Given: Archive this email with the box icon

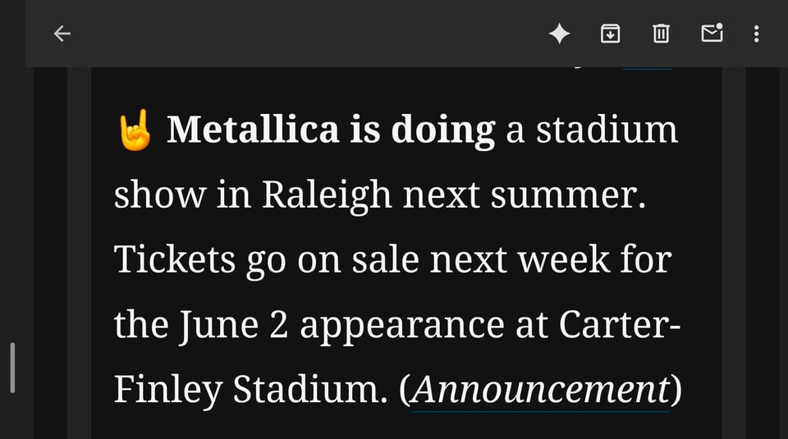Looking at the screenshot, I should 610,34.
